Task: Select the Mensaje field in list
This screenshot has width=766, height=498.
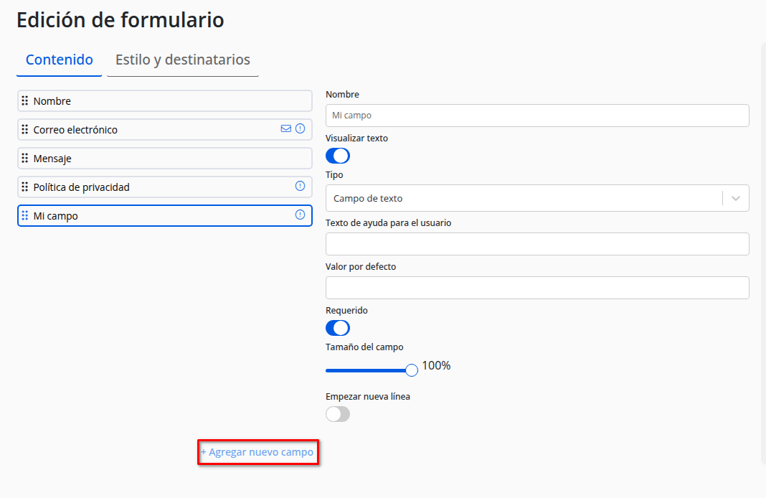Action: click(165, 159)
